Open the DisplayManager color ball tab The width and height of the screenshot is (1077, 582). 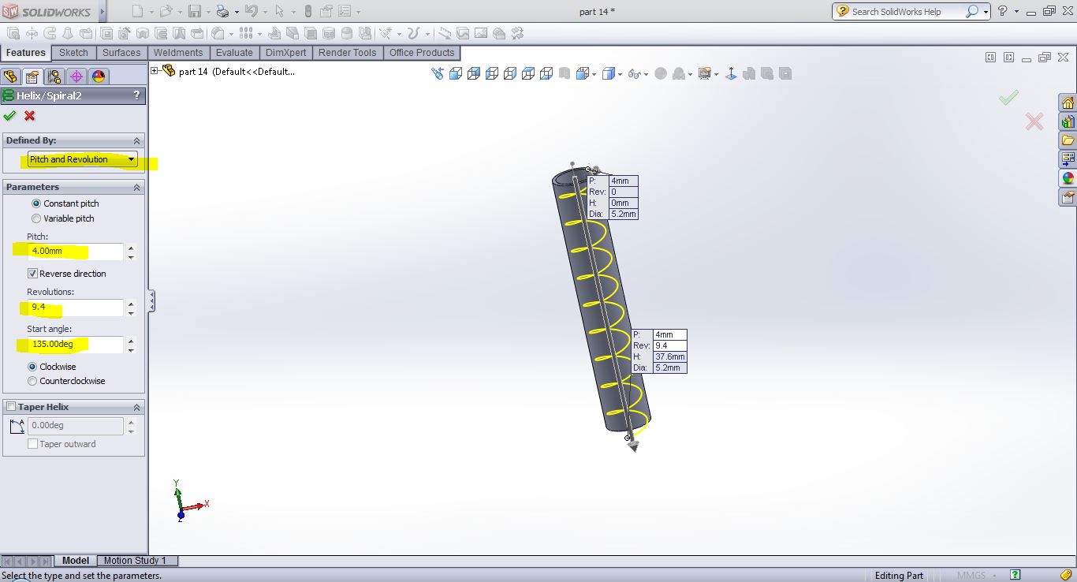click(98, 76)
